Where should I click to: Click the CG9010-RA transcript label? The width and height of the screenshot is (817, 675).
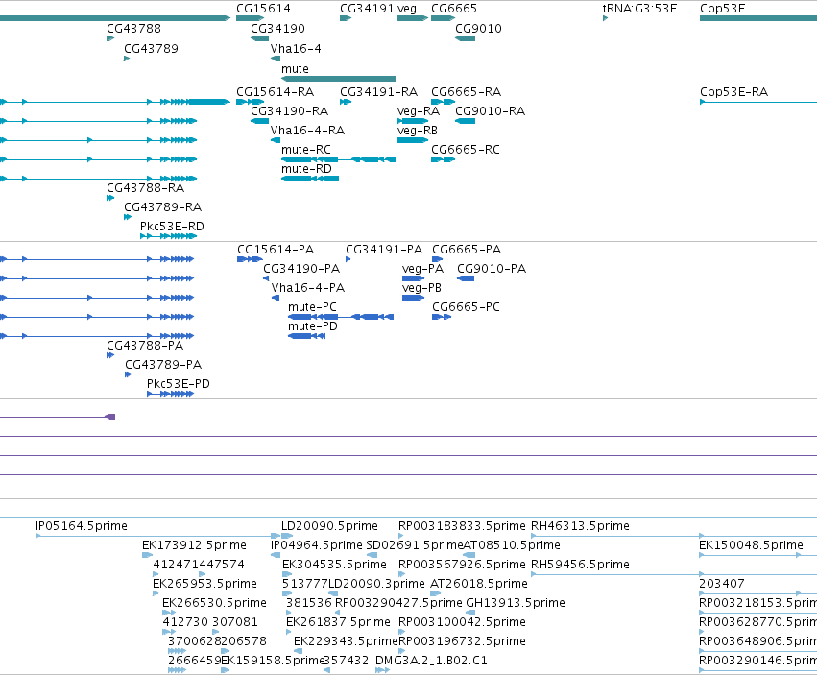point(491,111)
